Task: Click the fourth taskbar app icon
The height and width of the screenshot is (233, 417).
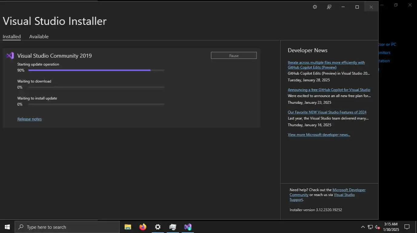Action: click(173, 227)
